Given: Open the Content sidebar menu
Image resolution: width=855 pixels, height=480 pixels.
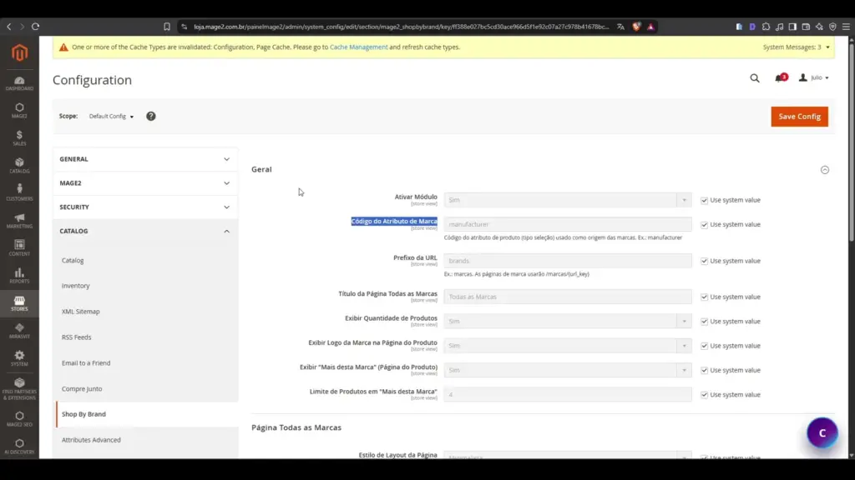Looking at the screenshot, I should [x=20, y=248].
